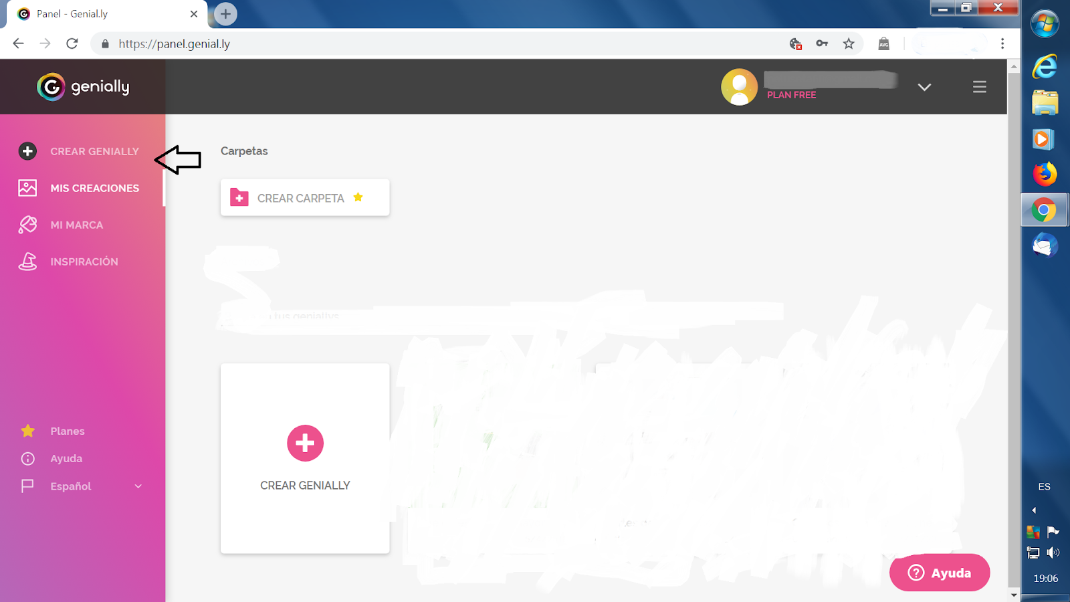
Task: Click the flag icon beside Español
Action: (x=27, y=486)
